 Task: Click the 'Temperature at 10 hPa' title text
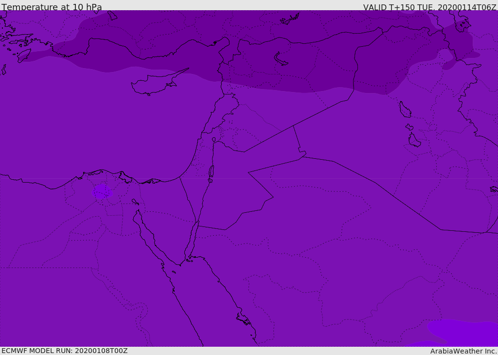[52, 7]
